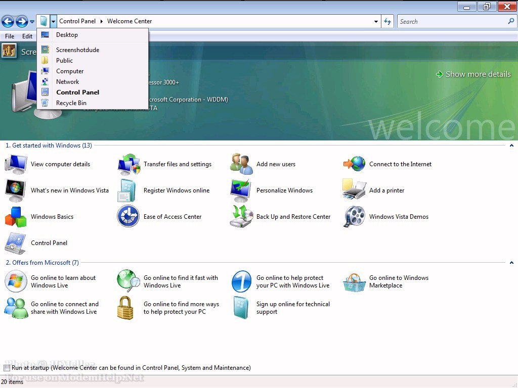The height and width of the screenshot is (388, 518).
Task: Select the connect and share with Windows Live icon
Action: click(x=16, y=308)
